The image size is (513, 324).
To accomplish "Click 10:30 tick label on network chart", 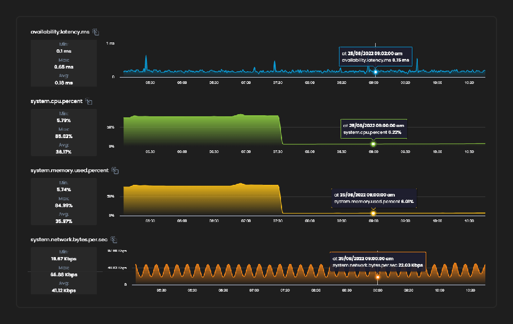I will pos(470,291).
